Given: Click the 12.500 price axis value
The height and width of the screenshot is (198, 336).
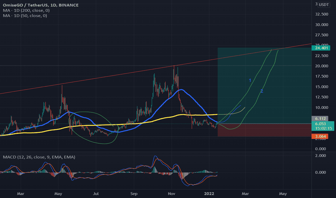Looking at the screenshot, I should point(322,97).
